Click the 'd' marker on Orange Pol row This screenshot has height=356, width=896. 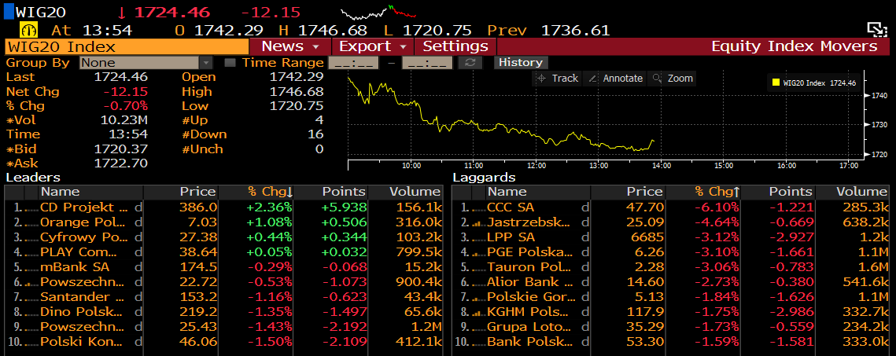[x=137, y=222]
